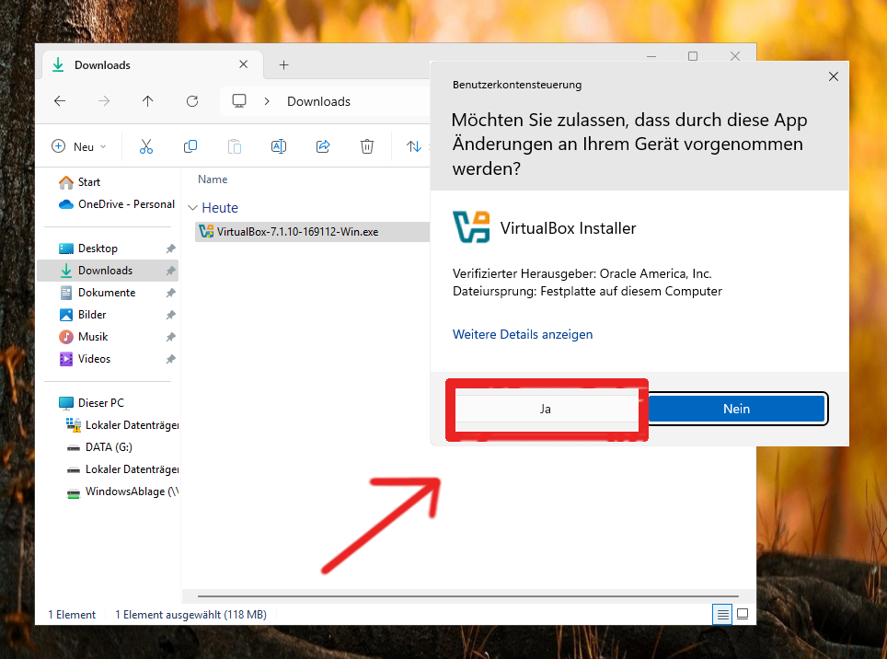Click the Name column header
The image size is (887, 659).
click(x=213, y=179)
